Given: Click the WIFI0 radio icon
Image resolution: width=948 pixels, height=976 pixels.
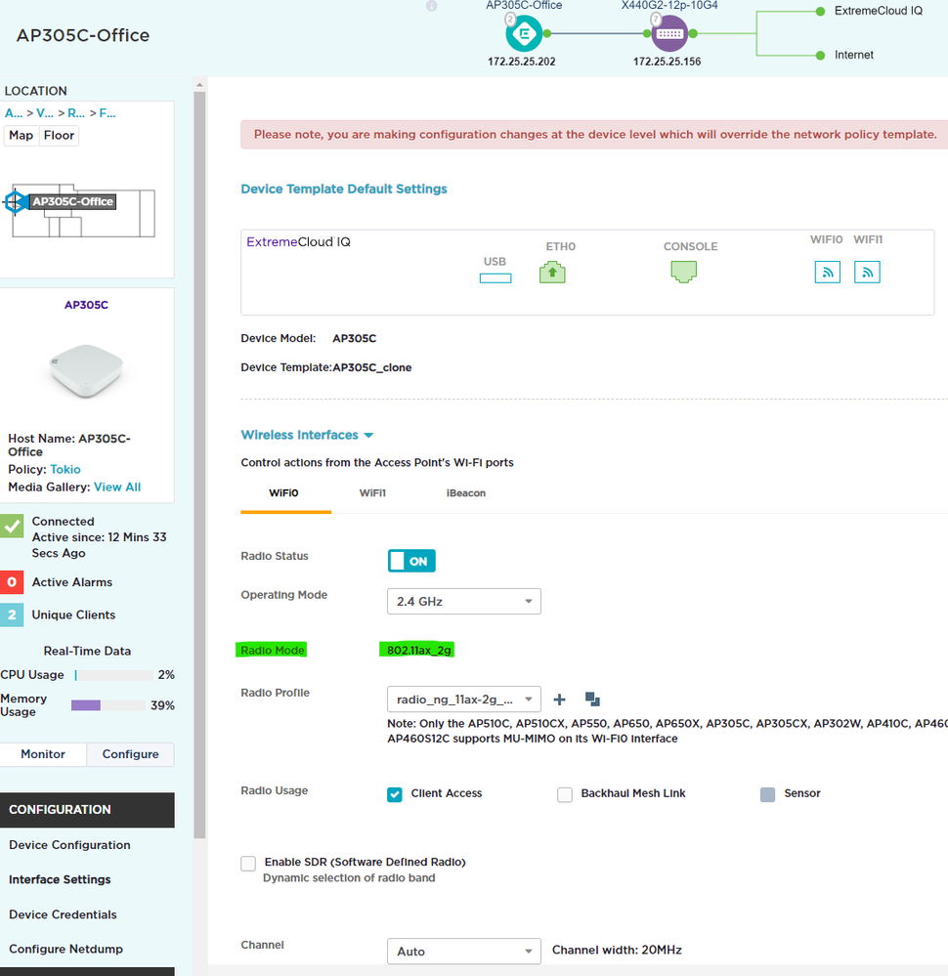Looking at the screenshot, I should point(827,273).
